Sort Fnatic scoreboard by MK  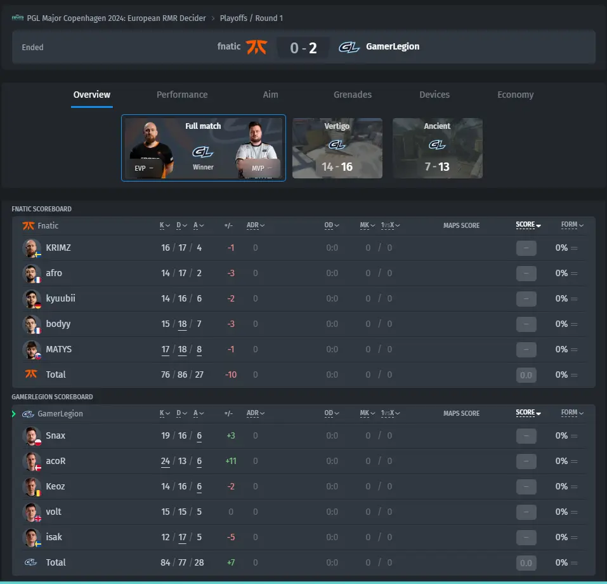click(x=367, y=225)
